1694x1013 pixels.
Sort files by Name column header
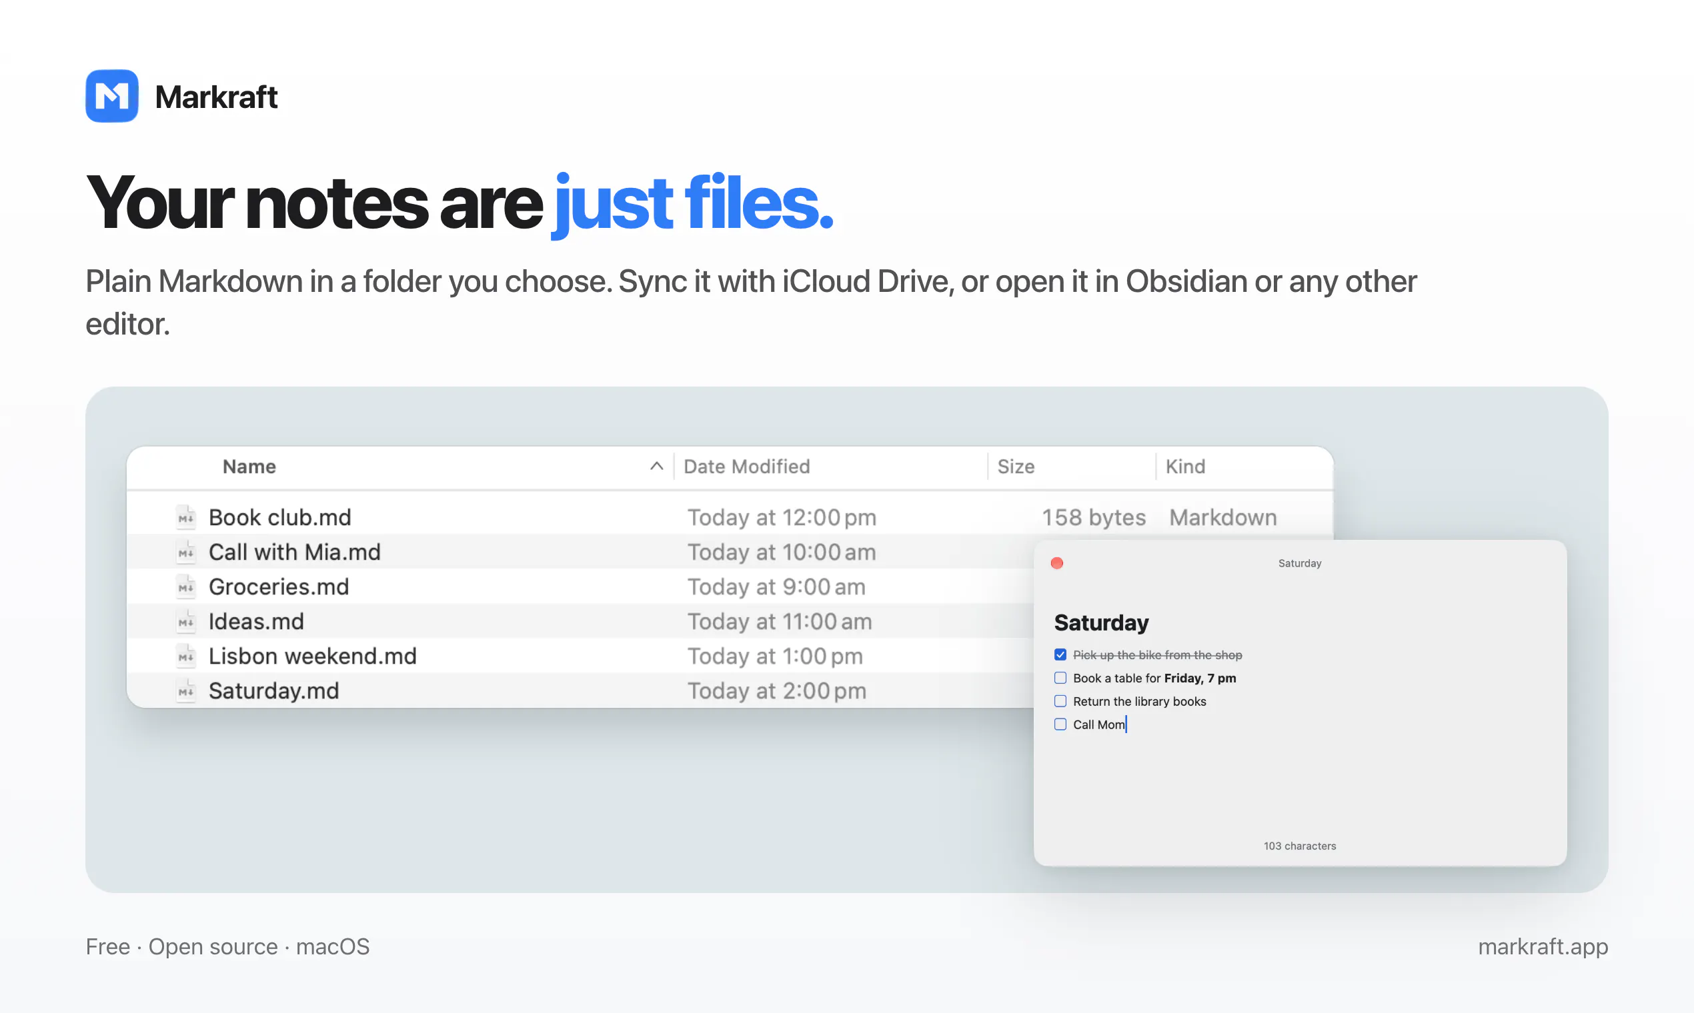point(249,467)
